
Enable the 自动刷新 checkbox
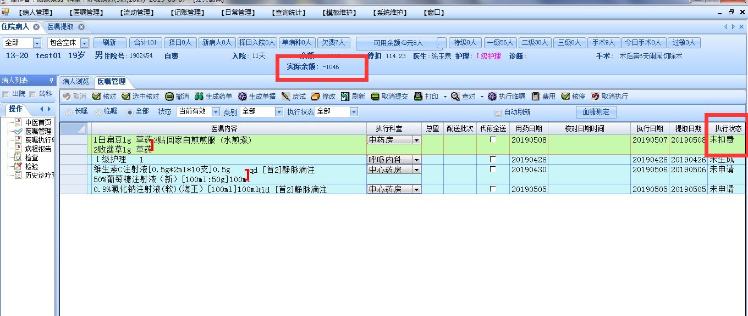[x=498, y=112]
